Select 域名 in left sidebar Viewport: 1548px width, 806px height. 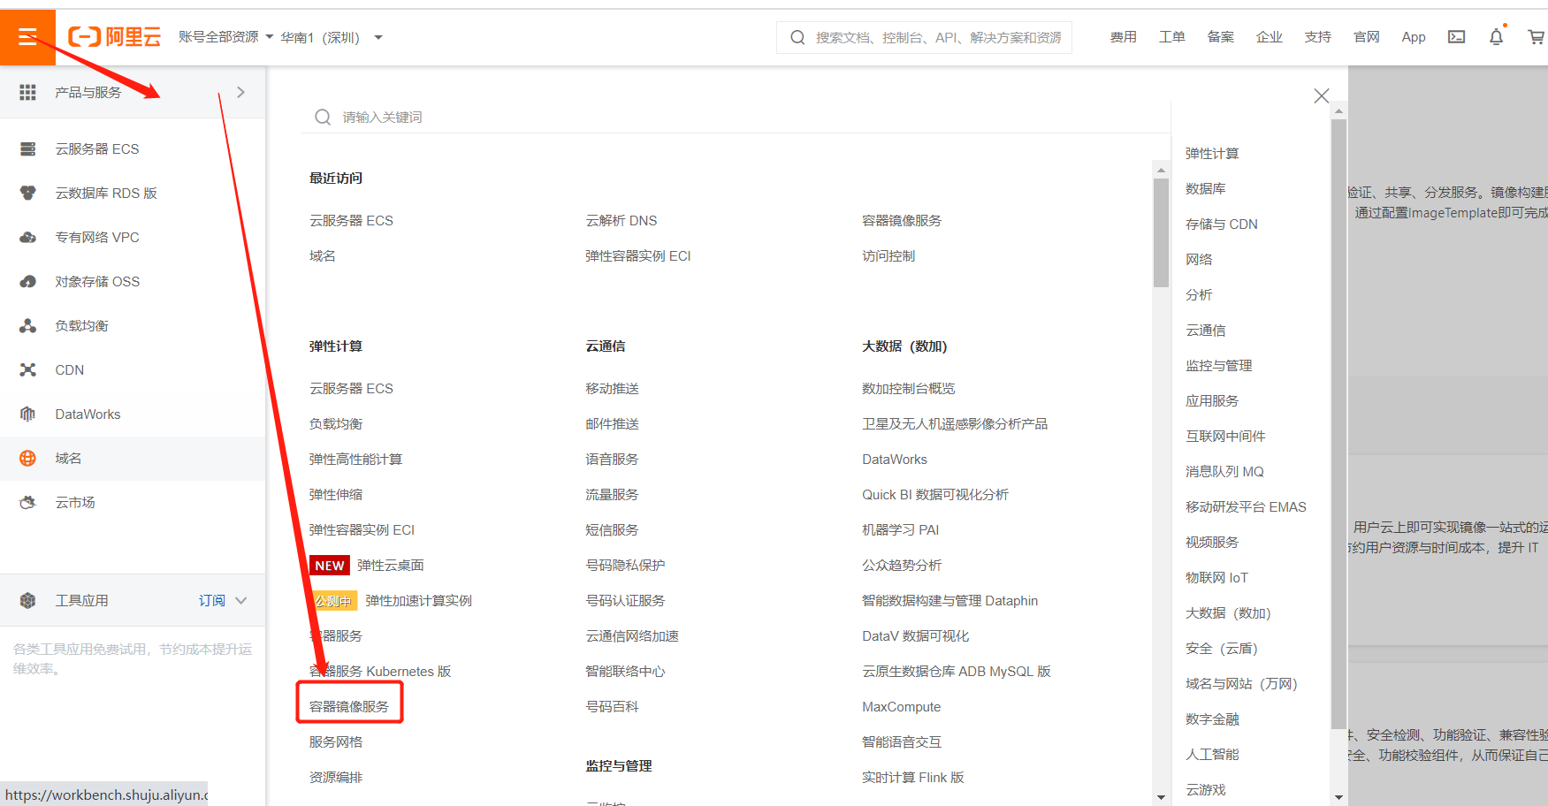pyautogui.click(x=133, y=458)
